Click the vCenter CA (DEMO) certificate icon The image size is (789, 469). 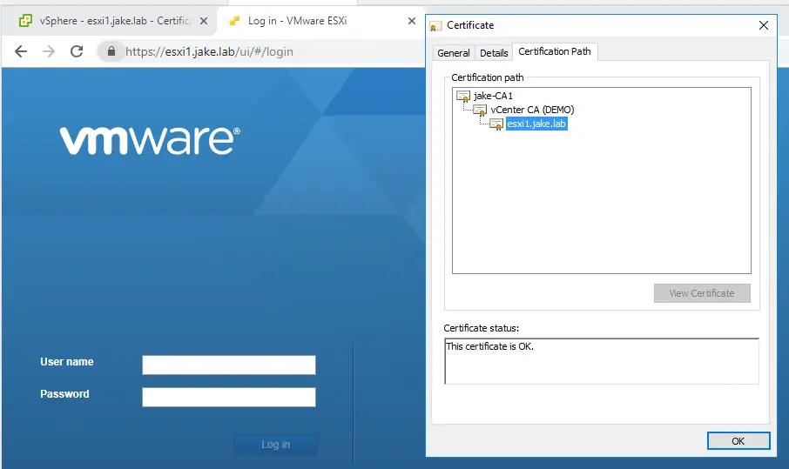coord(480,110)
